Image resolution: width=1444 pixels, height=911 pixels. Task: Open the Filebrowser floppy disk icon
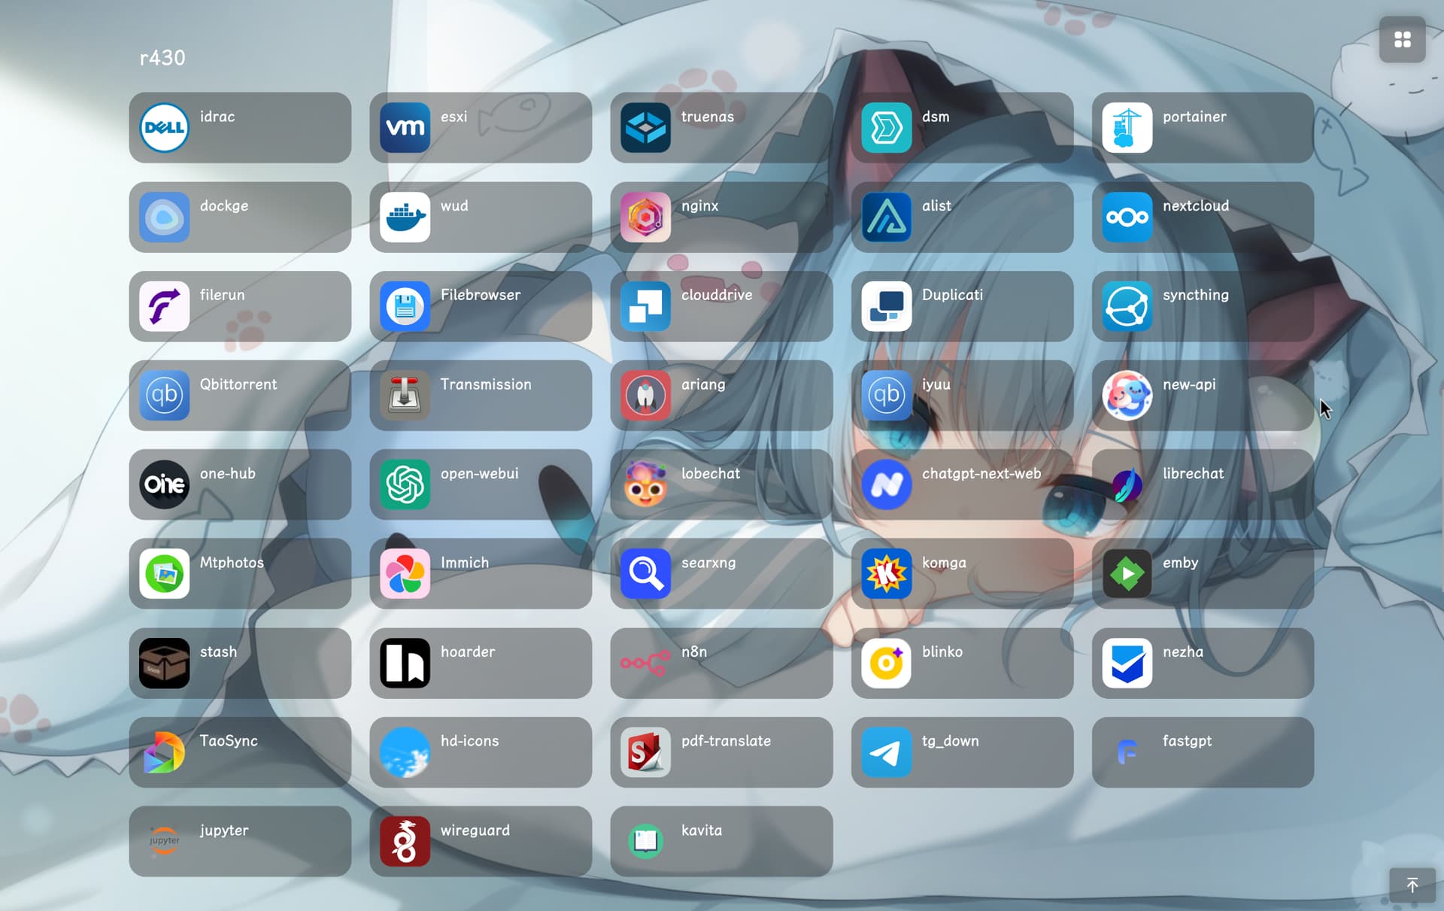coord(405,306)
